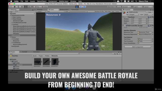The image size is (162, 91).
Task: Select the combined Transform tool
Action: tap(29, 7)
